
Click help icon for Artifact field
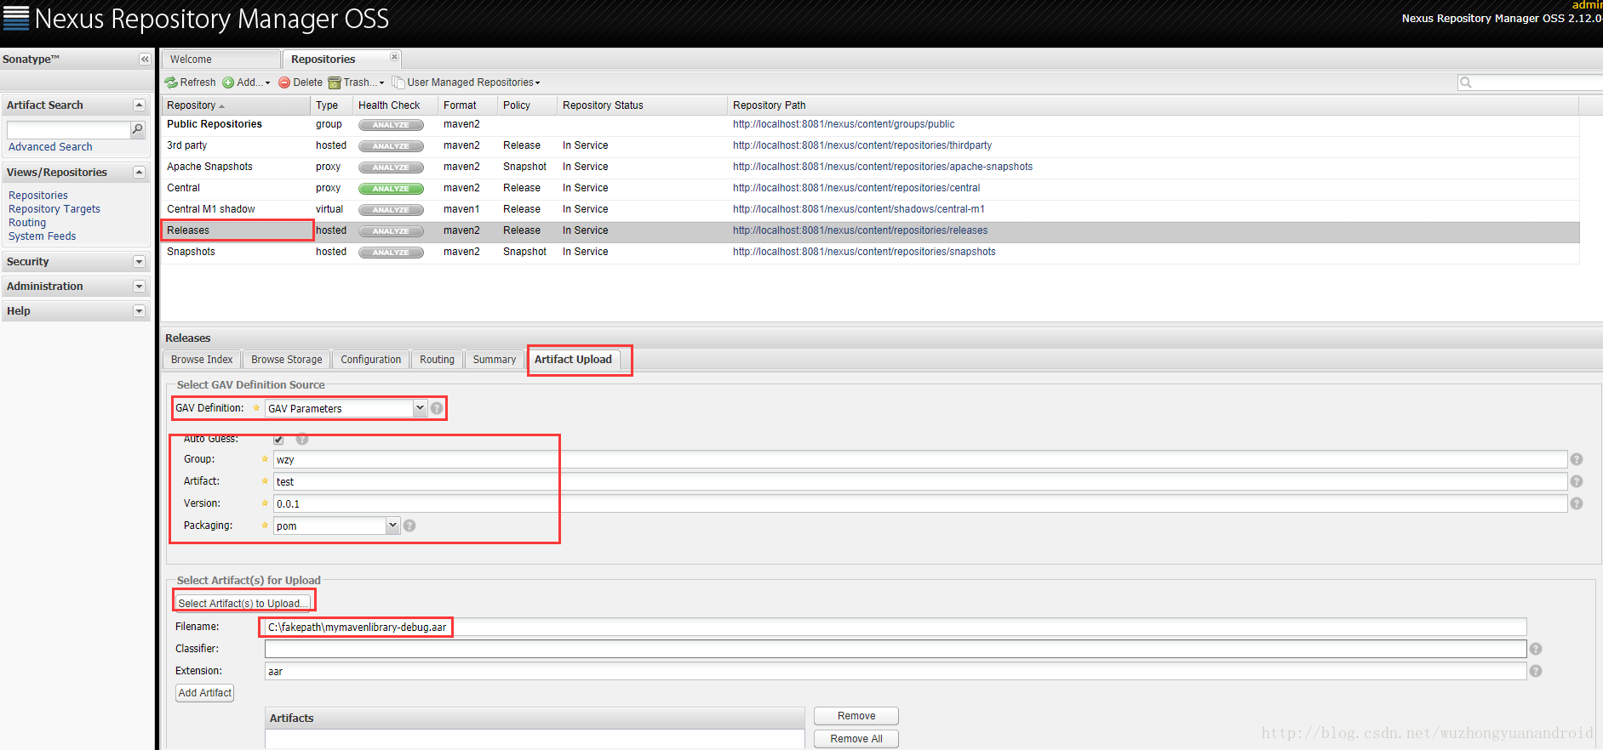click(x=1577, y=481)
